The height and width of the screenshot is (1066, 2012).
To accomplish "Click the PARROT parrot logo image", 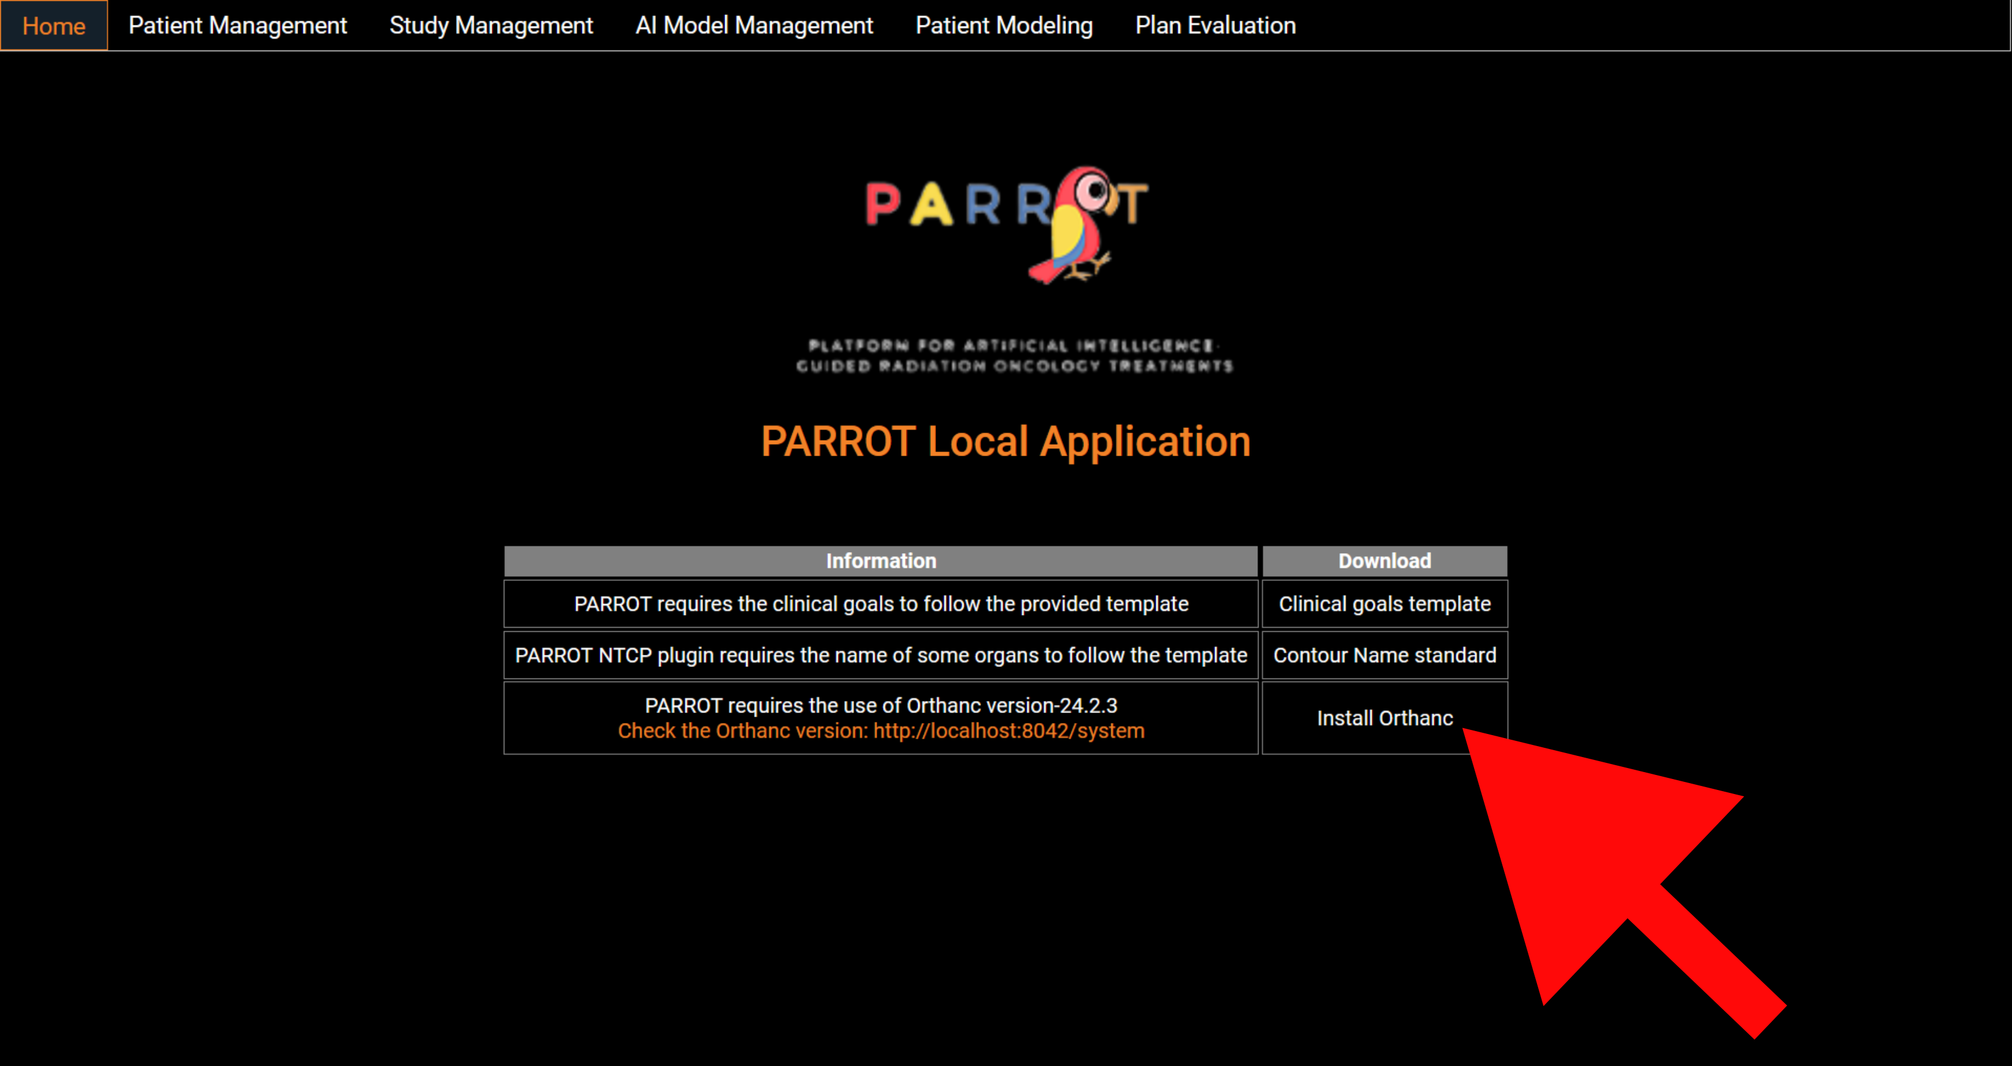I will 1007,225.
